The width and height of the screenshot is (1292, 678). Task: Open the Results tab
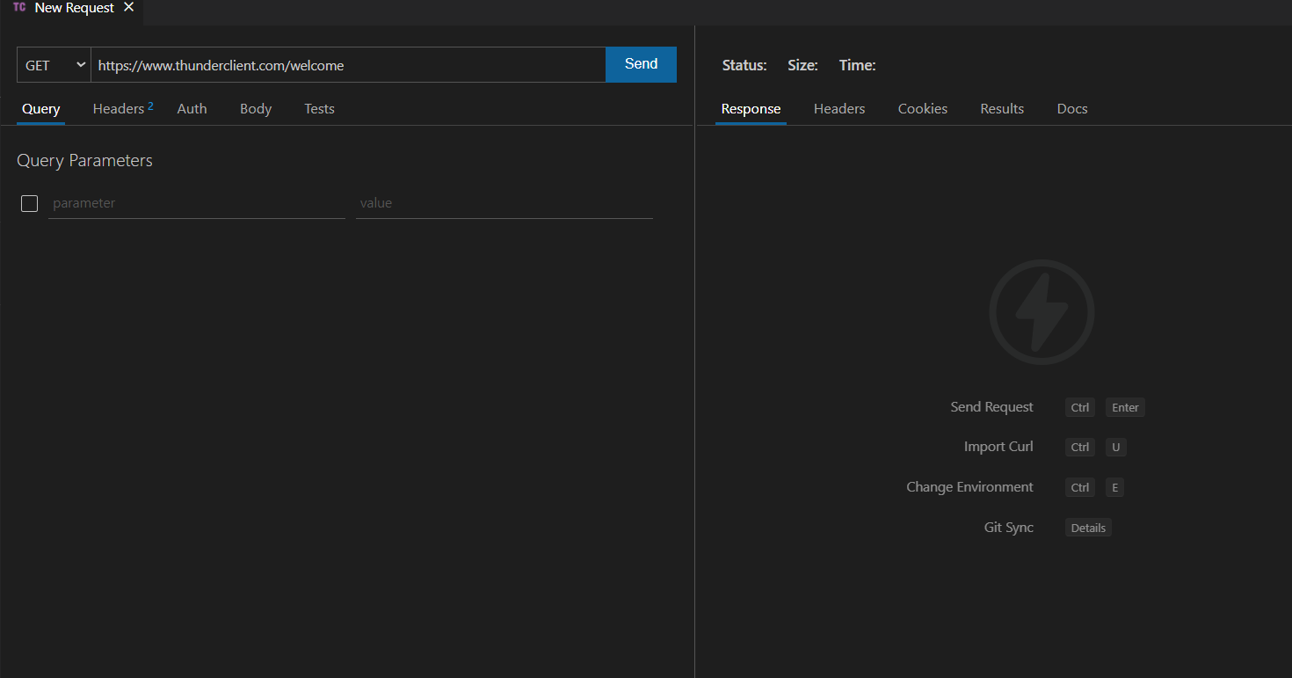point(1002,109)
